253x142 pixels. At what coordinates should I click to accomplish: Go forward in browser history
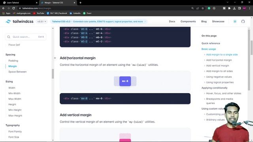point(9,8)
